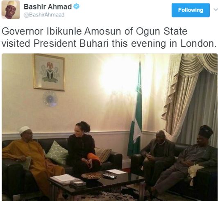Click the coffee table with papers
The height and width of the screenshot is (201, 218).
(96, 183)
